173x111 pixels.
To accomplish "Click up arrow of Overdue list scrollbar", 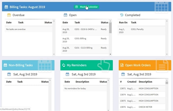I will (x=54, y=21).
